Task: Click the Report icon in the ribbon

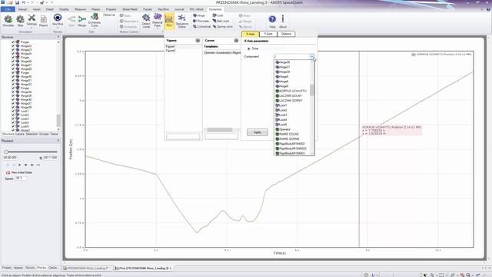Action: [x=43, y=20]
